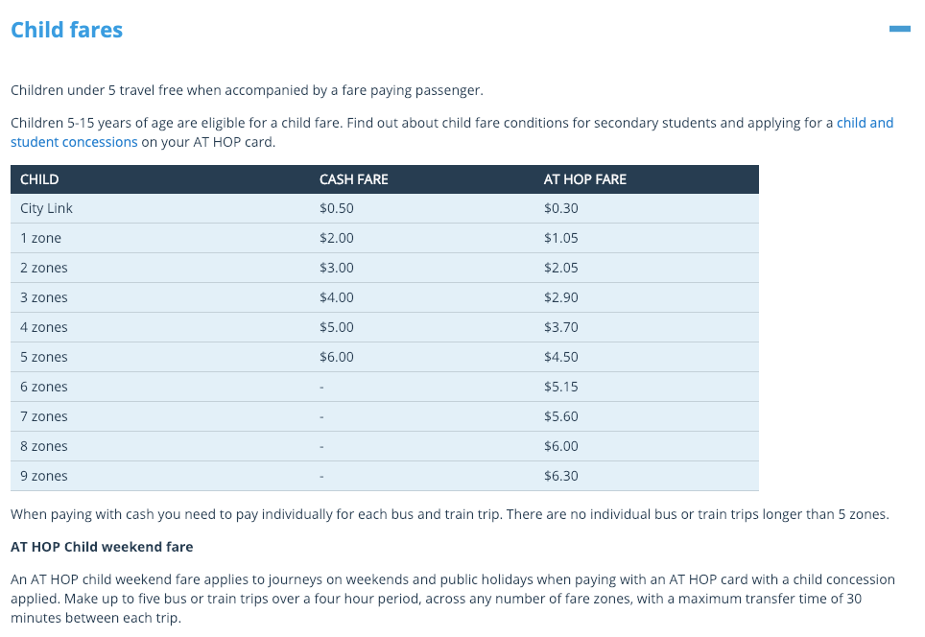Click the AT HOP FARE column header
Image resolution: width=925 pixels, height=637 pixels.
tap(585, 179)
